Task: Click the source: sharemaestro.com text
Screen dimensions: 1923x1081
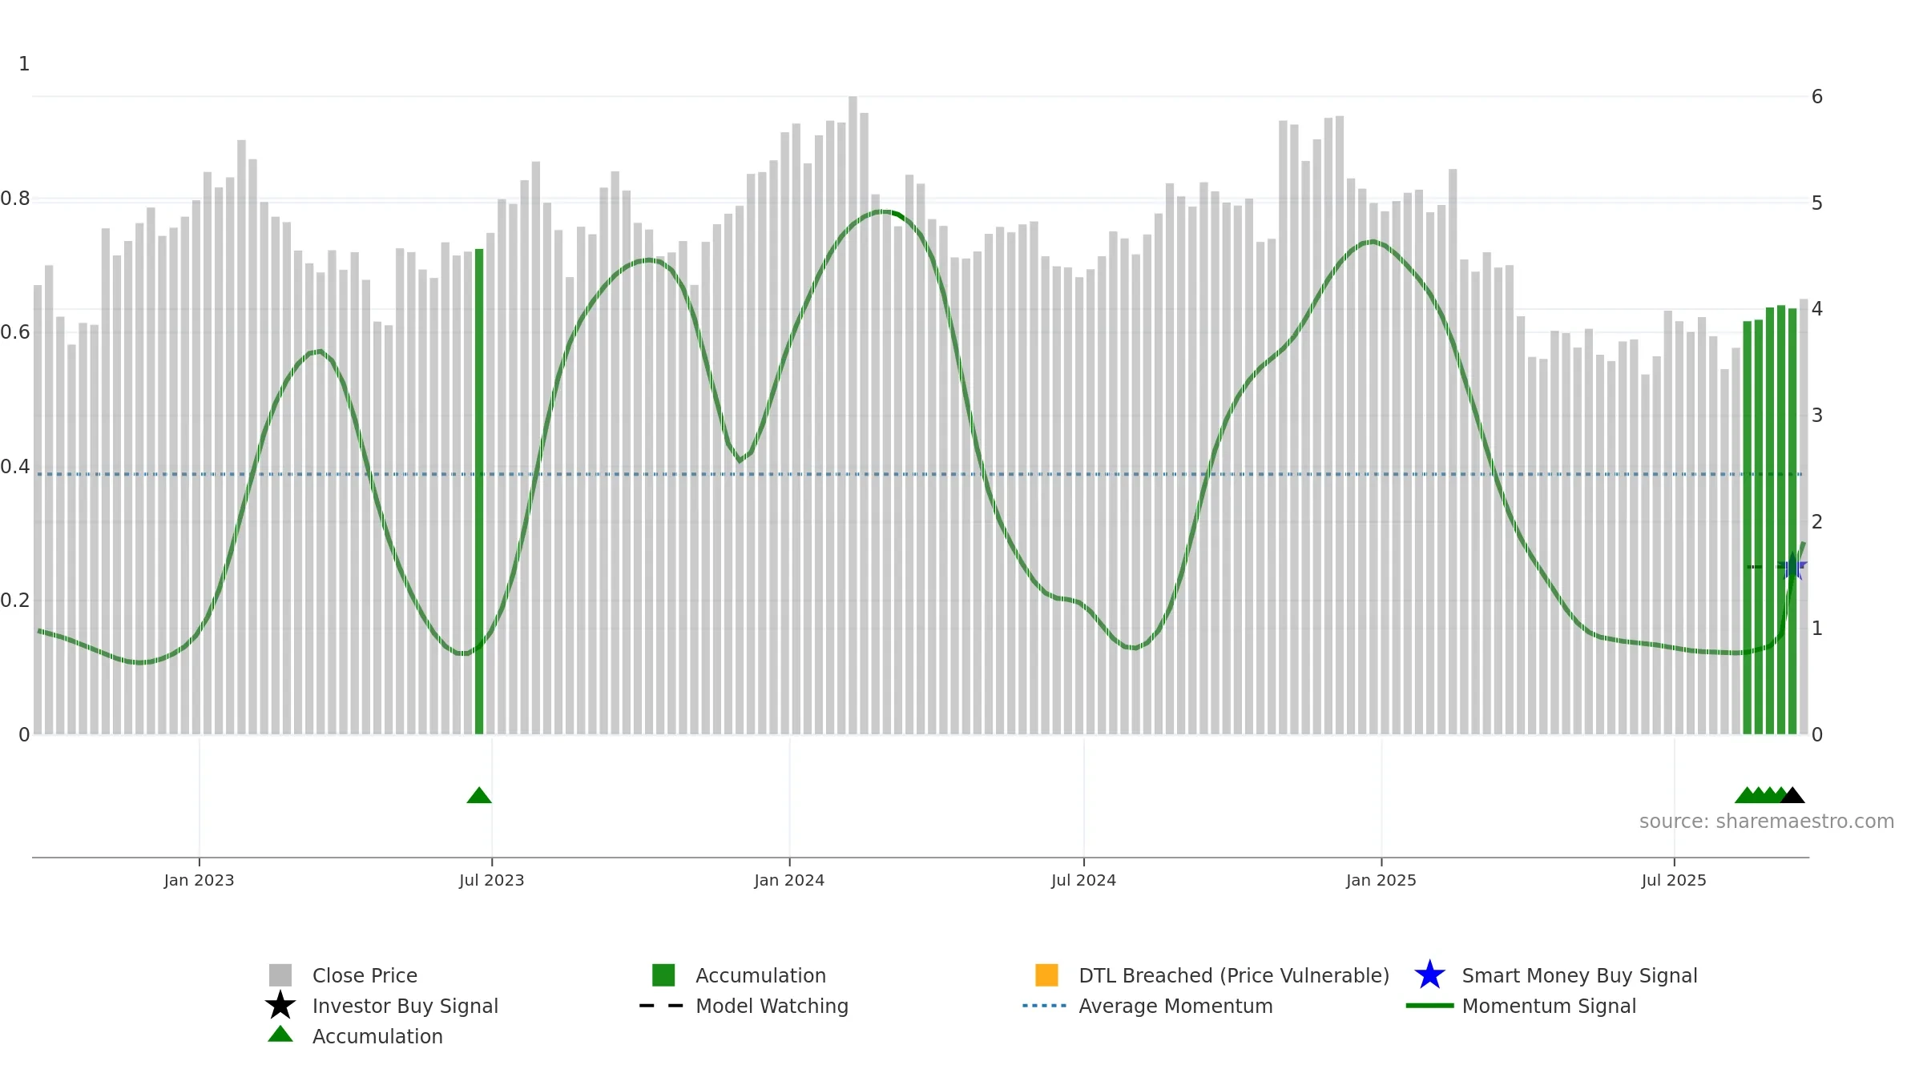Action: (x=1767, y=822)
